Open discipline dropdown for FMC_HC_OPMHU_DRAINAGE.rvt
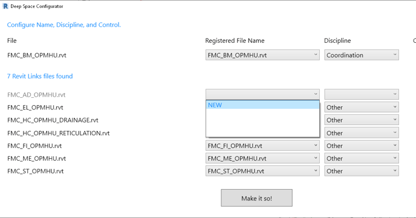 click(362, 120)
